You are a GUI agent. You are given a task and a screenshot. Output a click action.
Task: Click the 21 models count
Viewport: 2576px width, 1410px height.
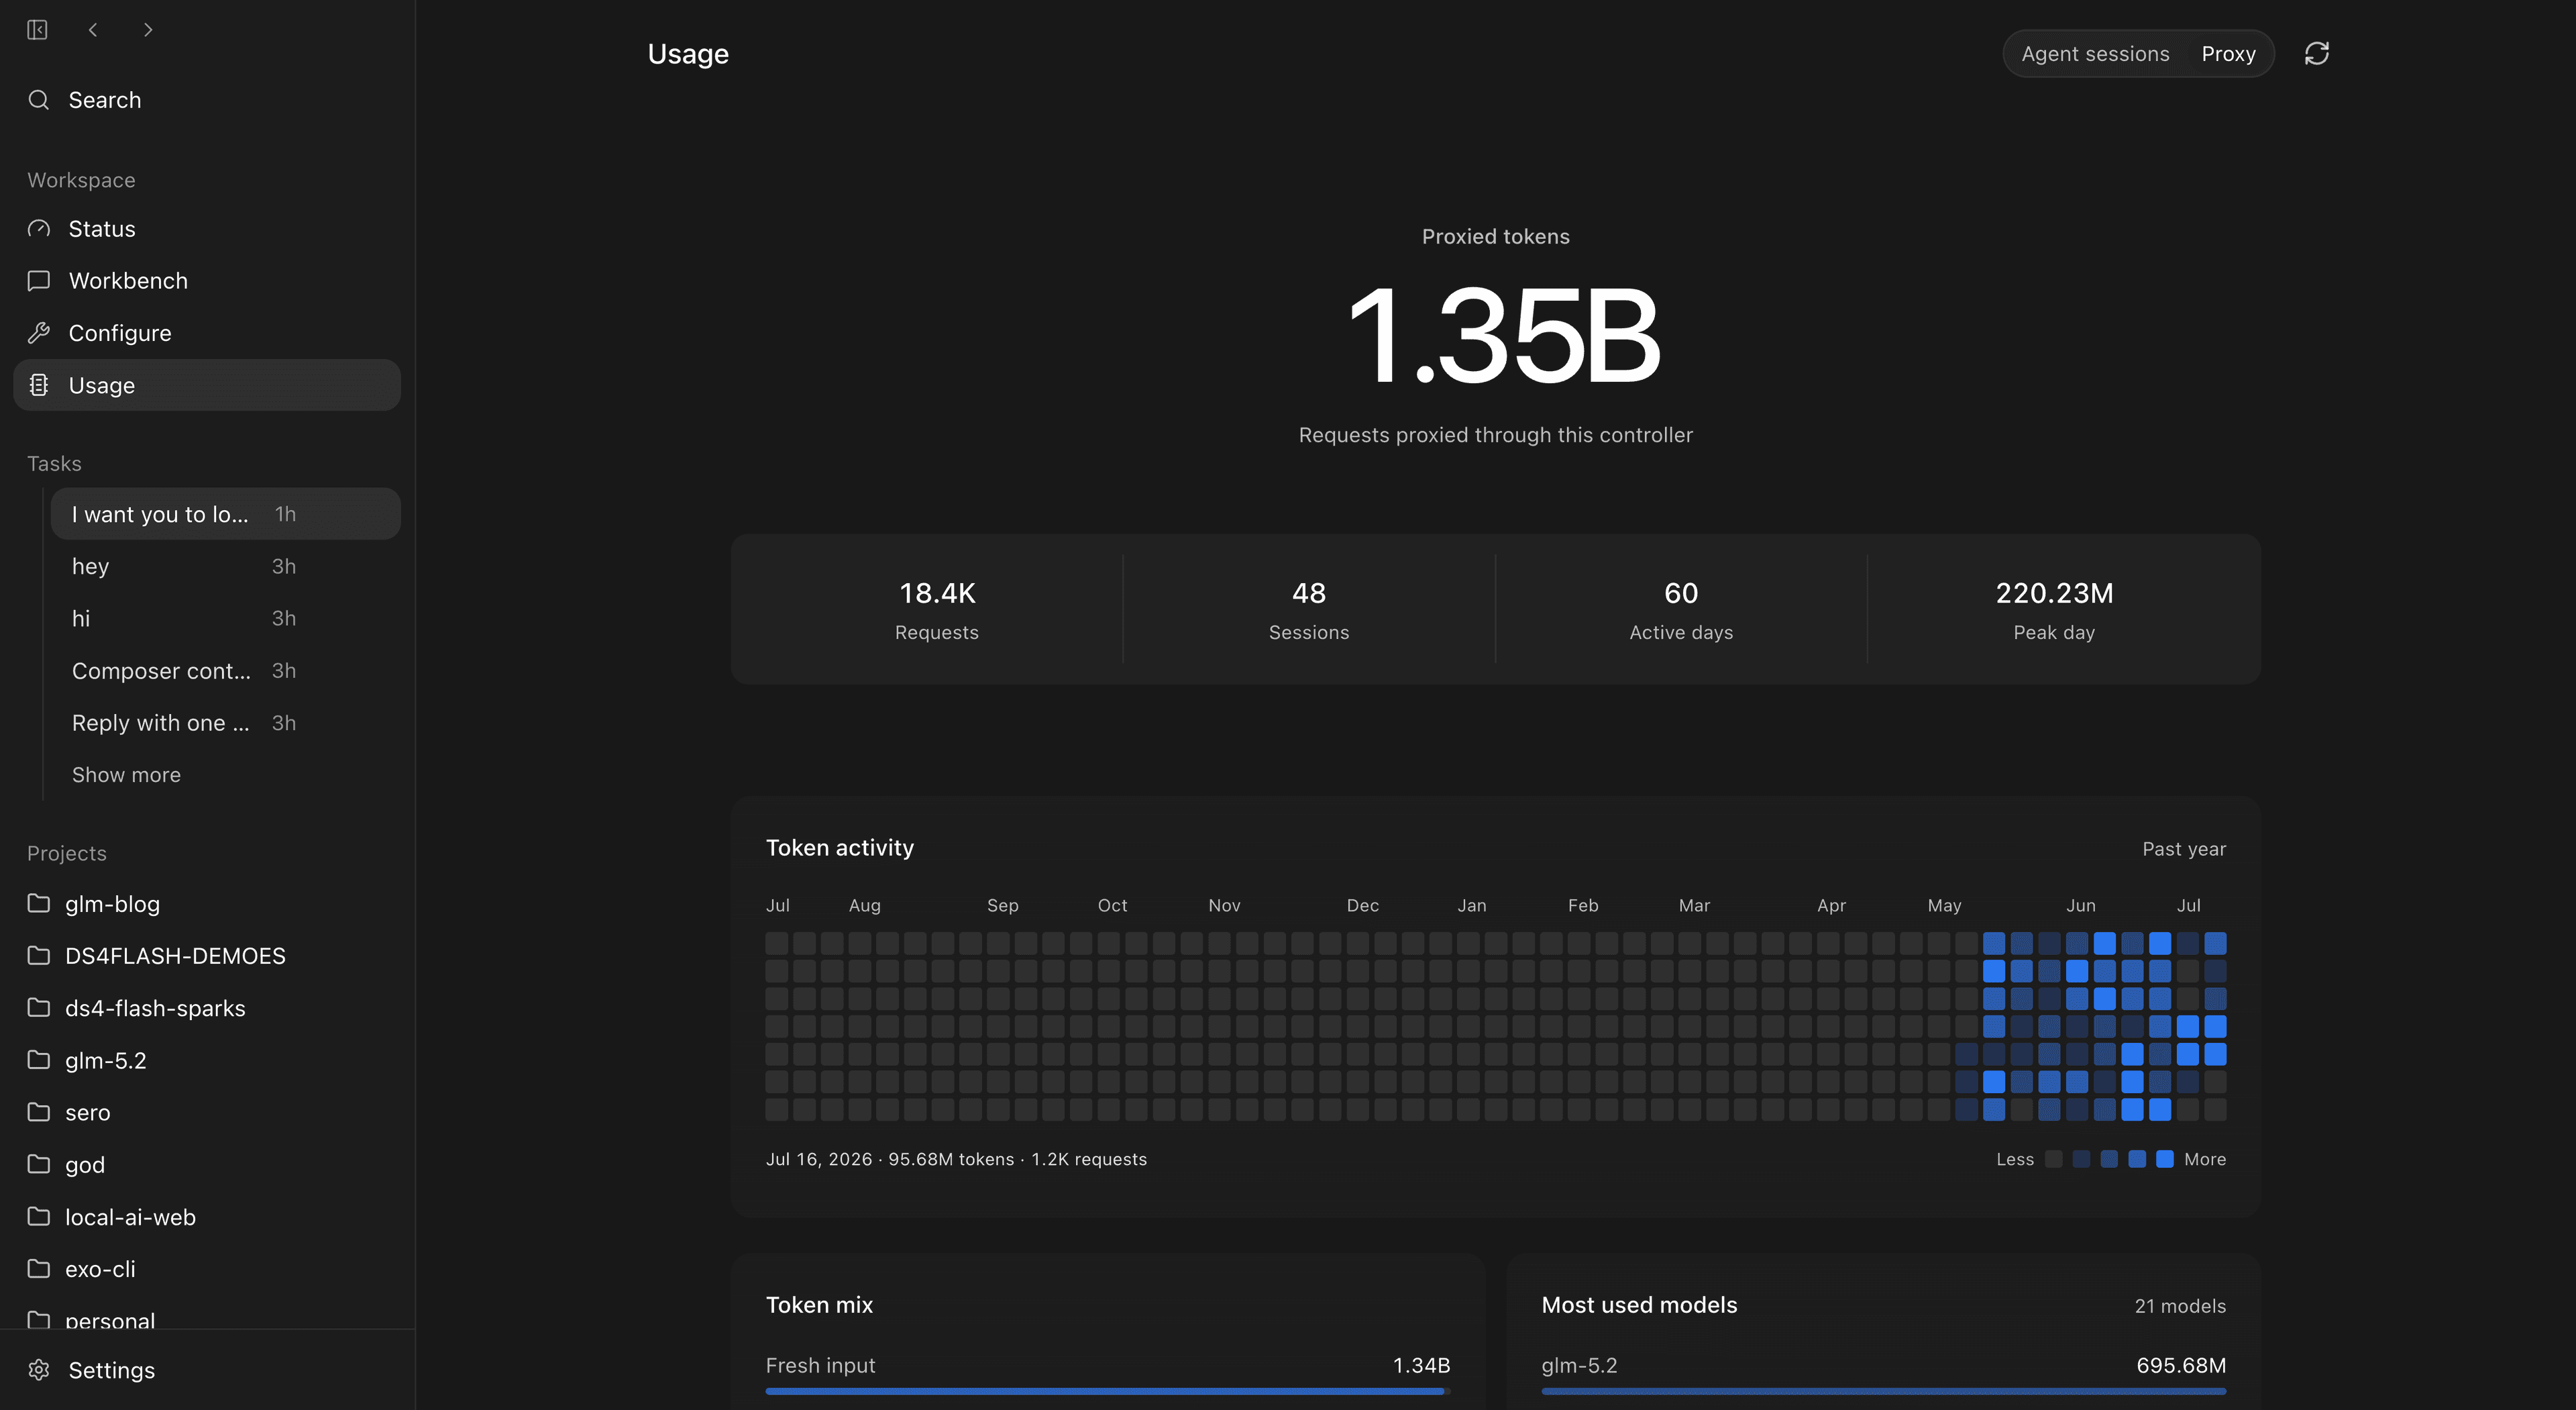[2180, 1306]
